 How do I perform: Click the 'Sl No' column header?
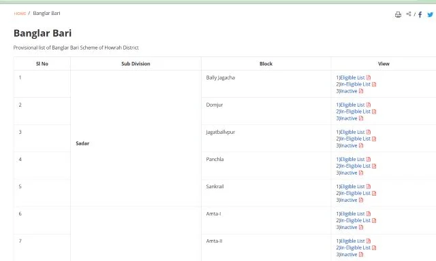coord(42,63)
